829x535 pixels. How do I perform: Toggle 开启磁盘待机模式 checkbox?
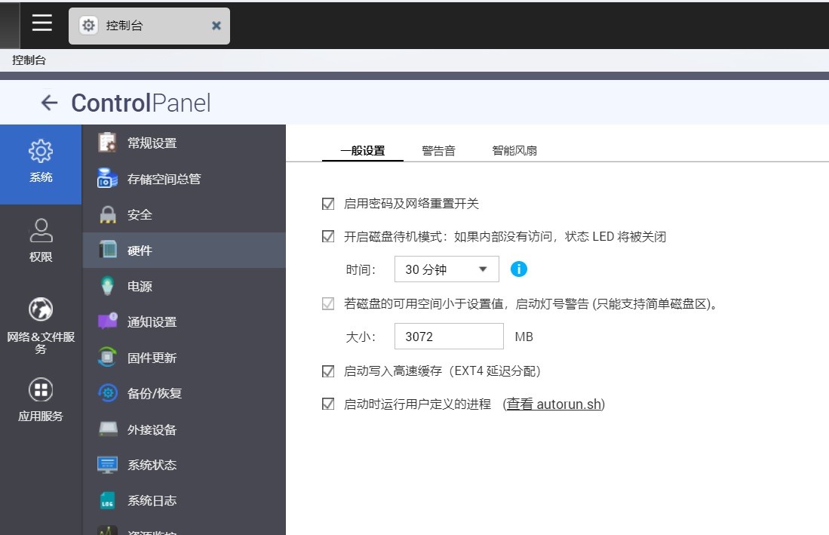point(328,236)
